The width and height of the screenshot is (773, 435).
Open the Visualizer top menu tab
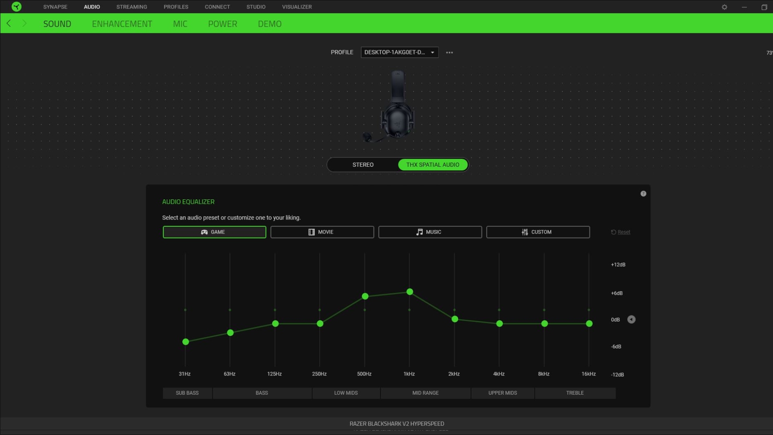click(297, 7)
